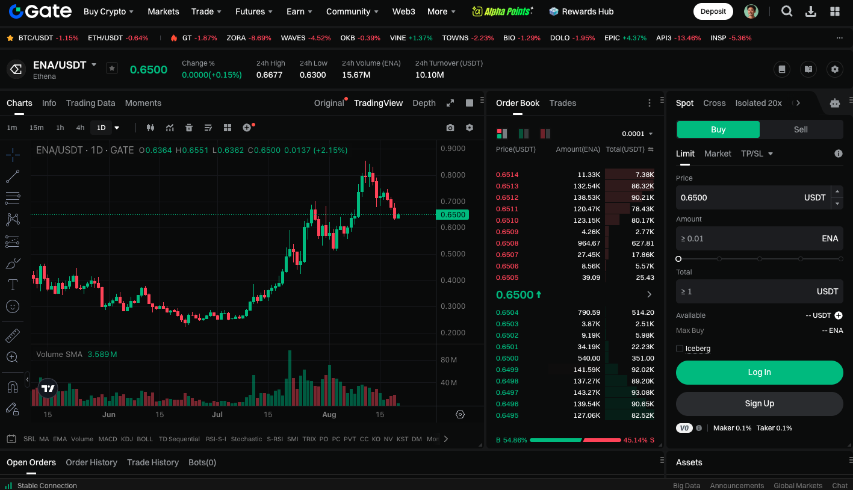Switch to the Trades tab
The image size is (853, 490).
click(562, 103)
